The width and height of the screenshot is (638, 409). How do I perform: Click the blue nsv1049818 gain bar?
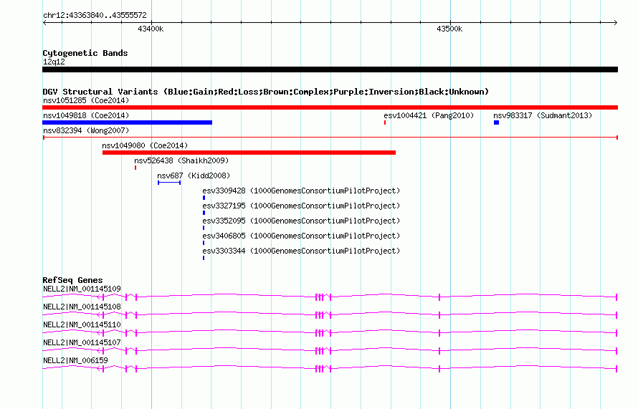pos(128,122)
